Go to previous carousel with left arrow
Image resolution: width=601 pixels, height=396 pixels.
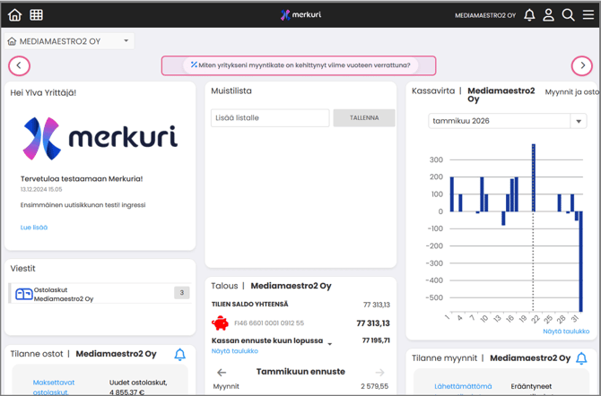(x=20, y=65)
